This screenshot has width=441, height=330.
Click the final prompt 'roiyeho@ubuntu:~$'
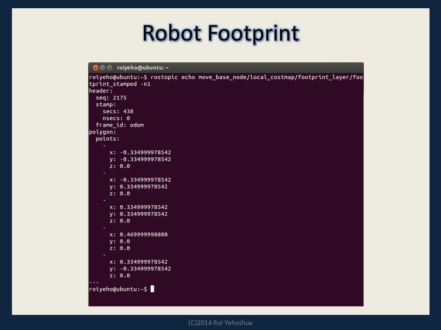pyautogui.click(x=118, y=289)
